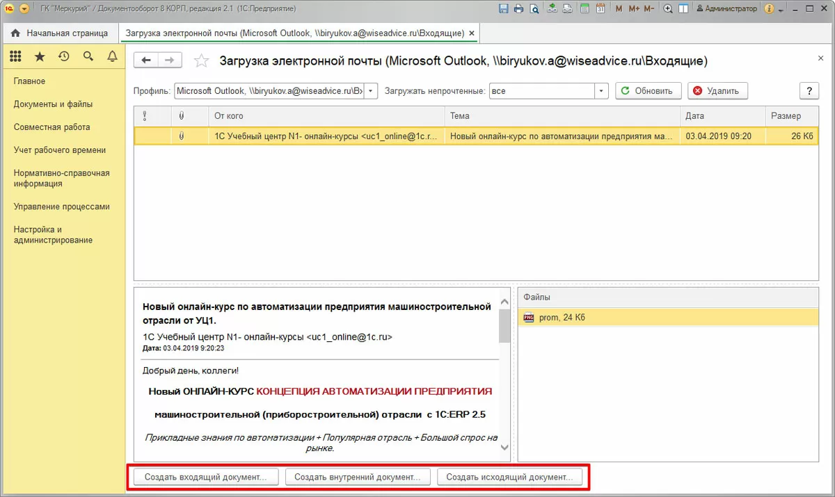Open History clock icon in the sidebar
Screen dimensions: 835x497
coord(64,56)
